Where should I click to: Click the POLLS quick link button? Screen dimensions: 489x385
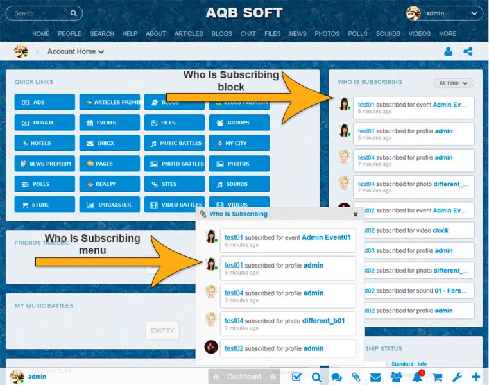click(x=44, y=184)
